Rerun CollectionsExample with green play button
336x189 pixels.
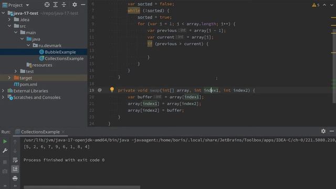click(5, 141)
